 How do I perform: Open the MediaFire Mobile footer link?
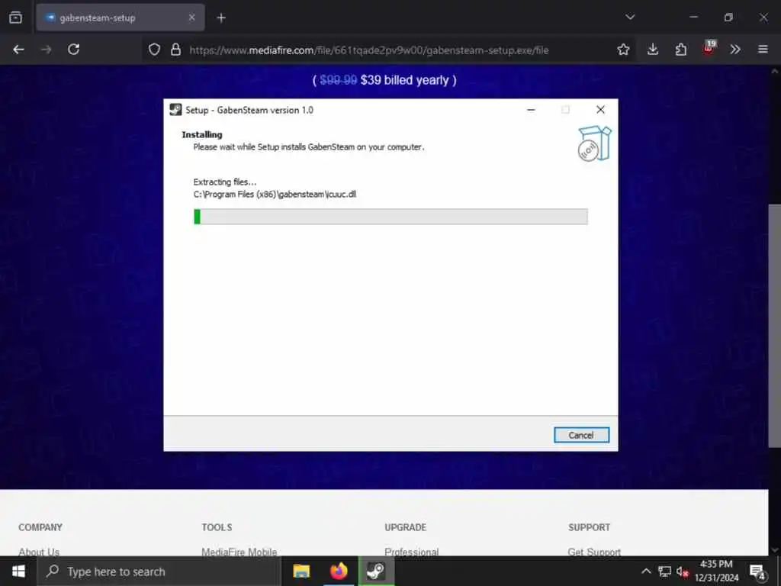[239, 552]
